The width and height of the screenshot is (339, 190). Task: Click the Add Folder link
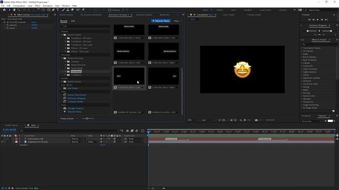coord(73,88)
